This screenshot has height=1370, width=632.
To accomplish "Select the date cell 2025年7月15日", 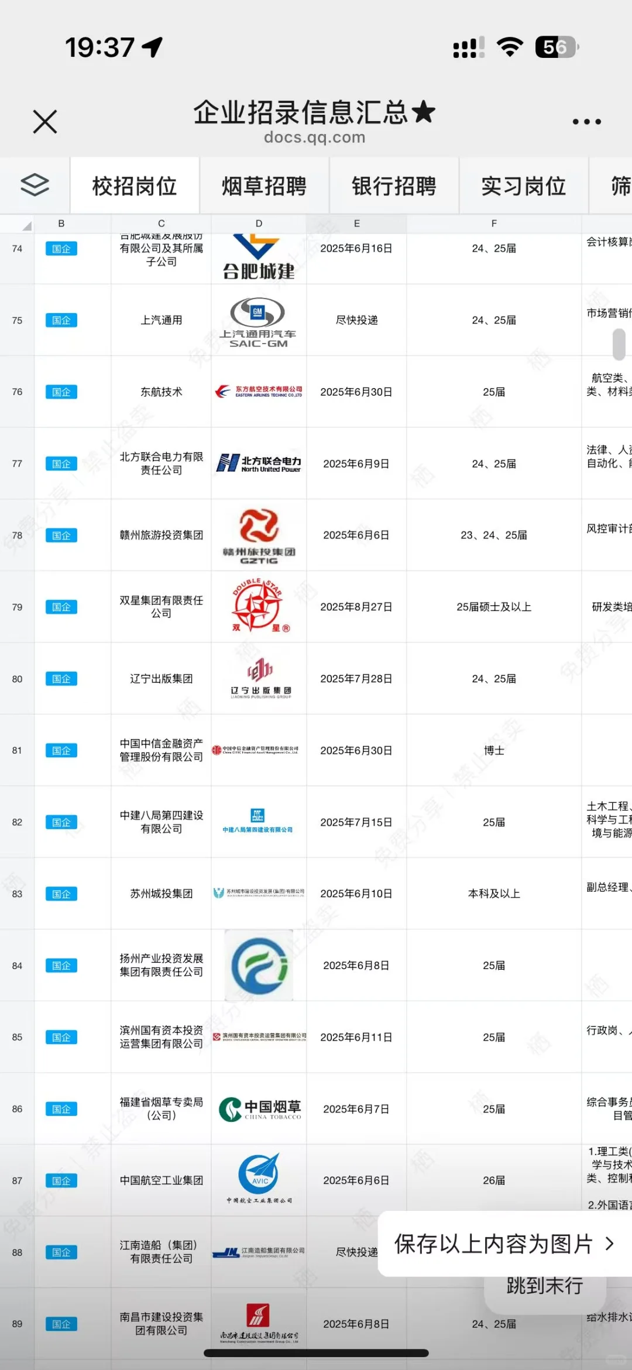I will [356, 822].
